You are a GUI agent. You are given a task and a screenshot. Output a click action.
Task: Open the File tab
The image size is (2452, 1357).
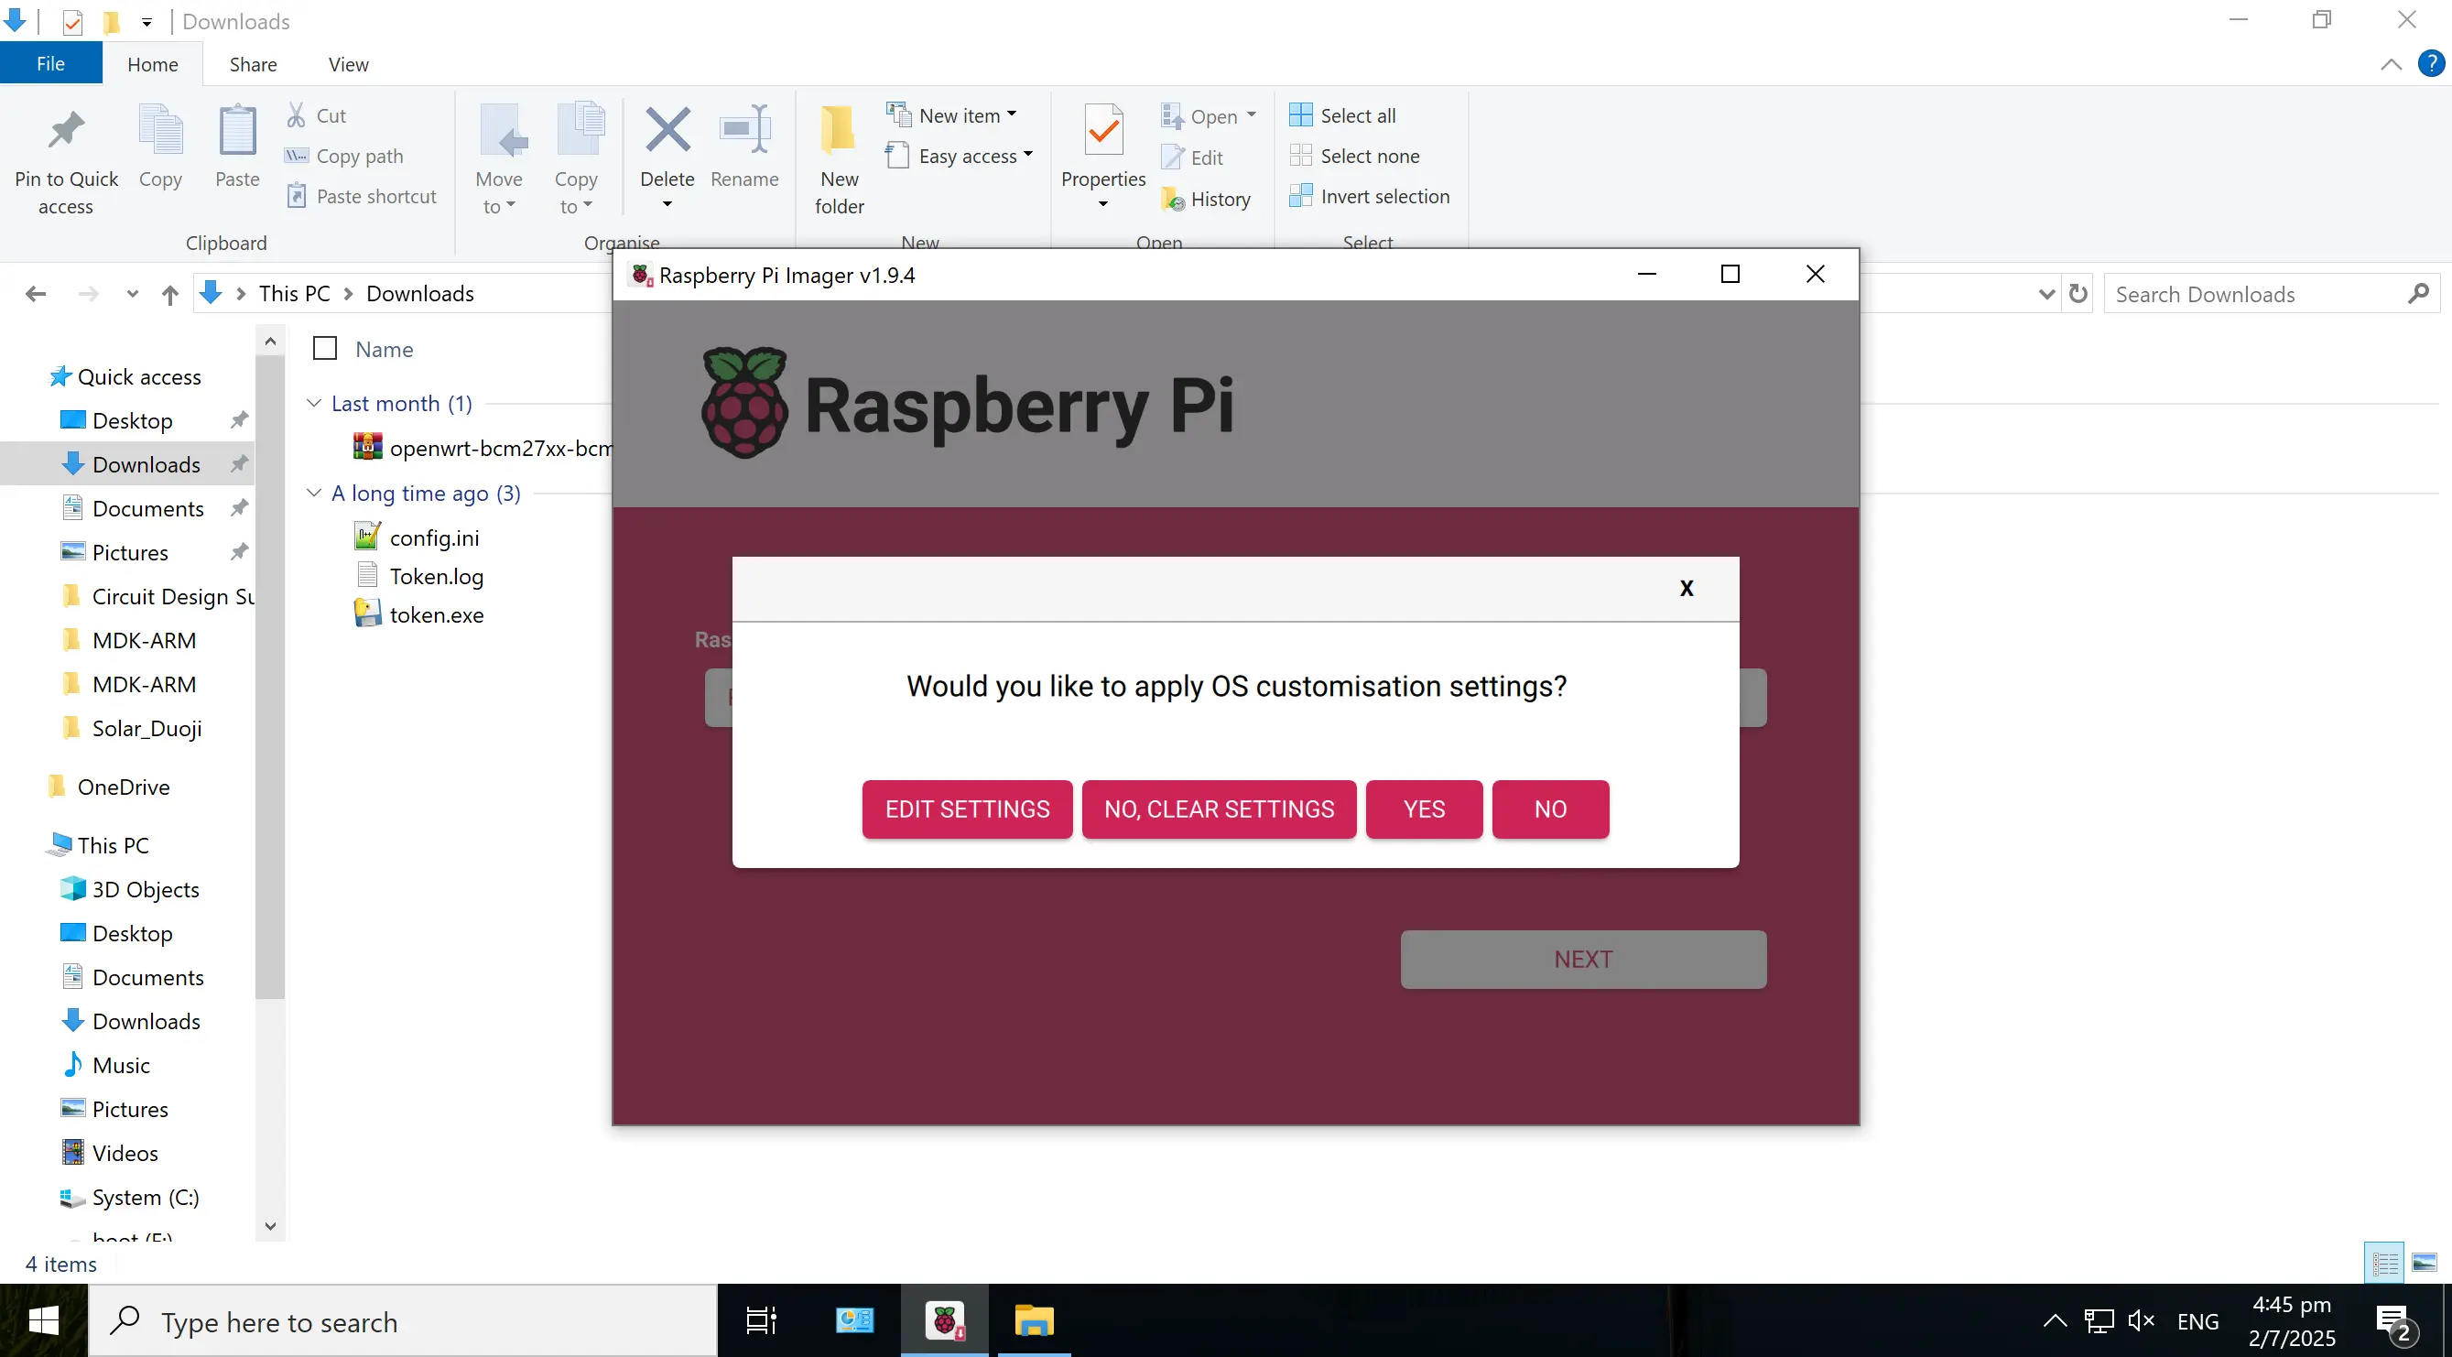pos(50,64)
